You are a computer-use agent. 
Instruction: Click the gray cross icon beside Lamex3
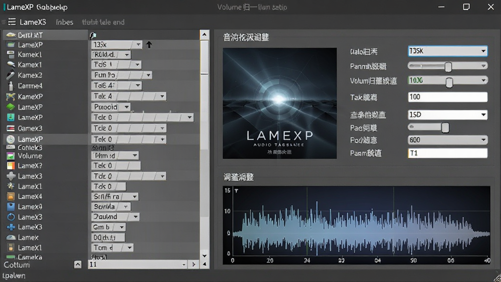point(11,176)
